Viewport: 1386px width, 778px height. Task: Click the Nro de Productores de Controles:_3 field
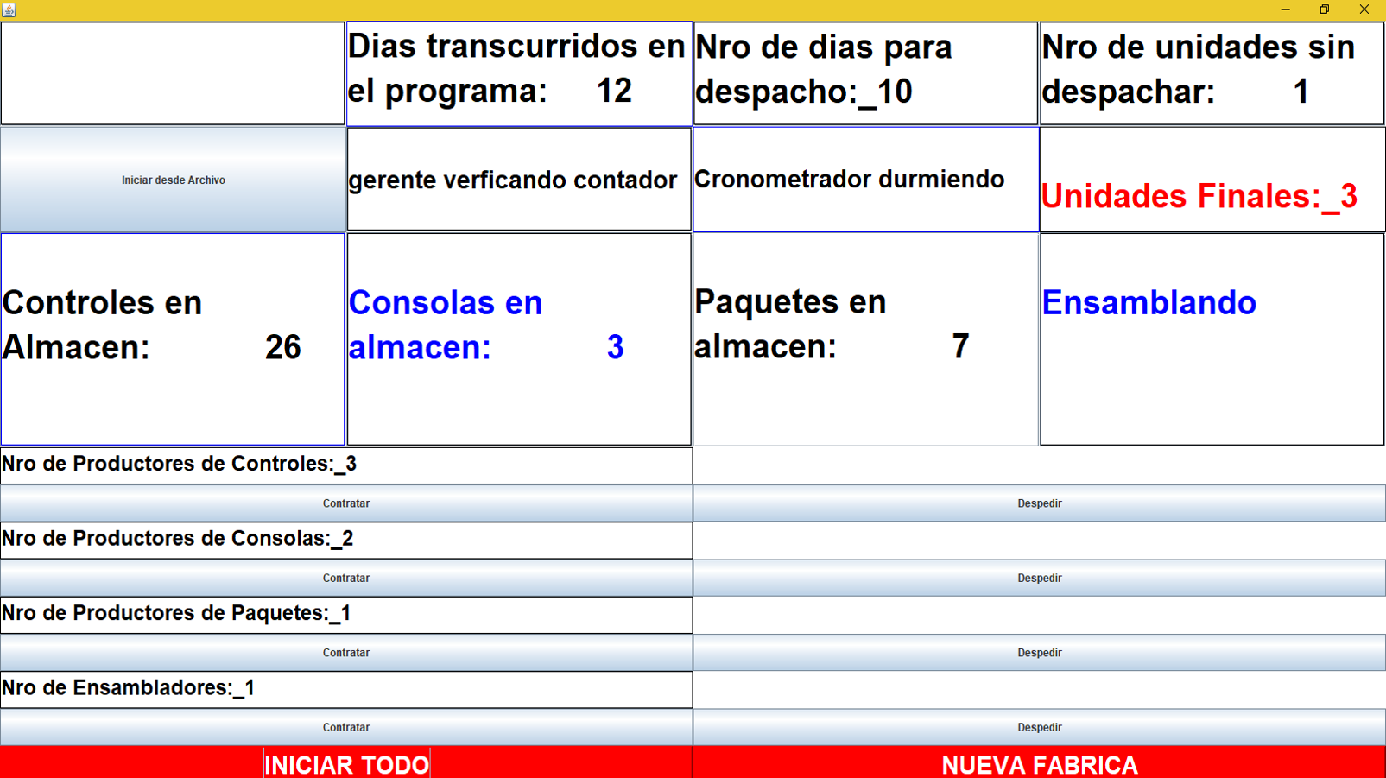tap(346, 465)
